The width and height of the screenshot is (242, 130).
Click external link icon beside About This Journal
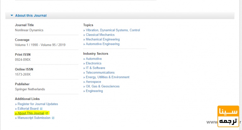click(x=47, y=113)
